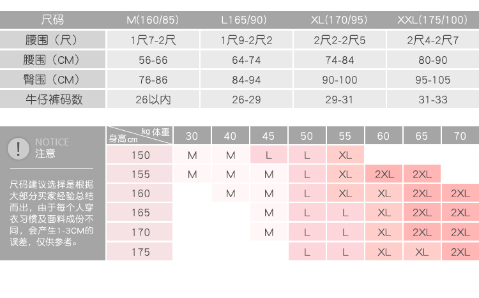
Task: Click the NOTICE 注意 heading text
Action: coord(52,148)
